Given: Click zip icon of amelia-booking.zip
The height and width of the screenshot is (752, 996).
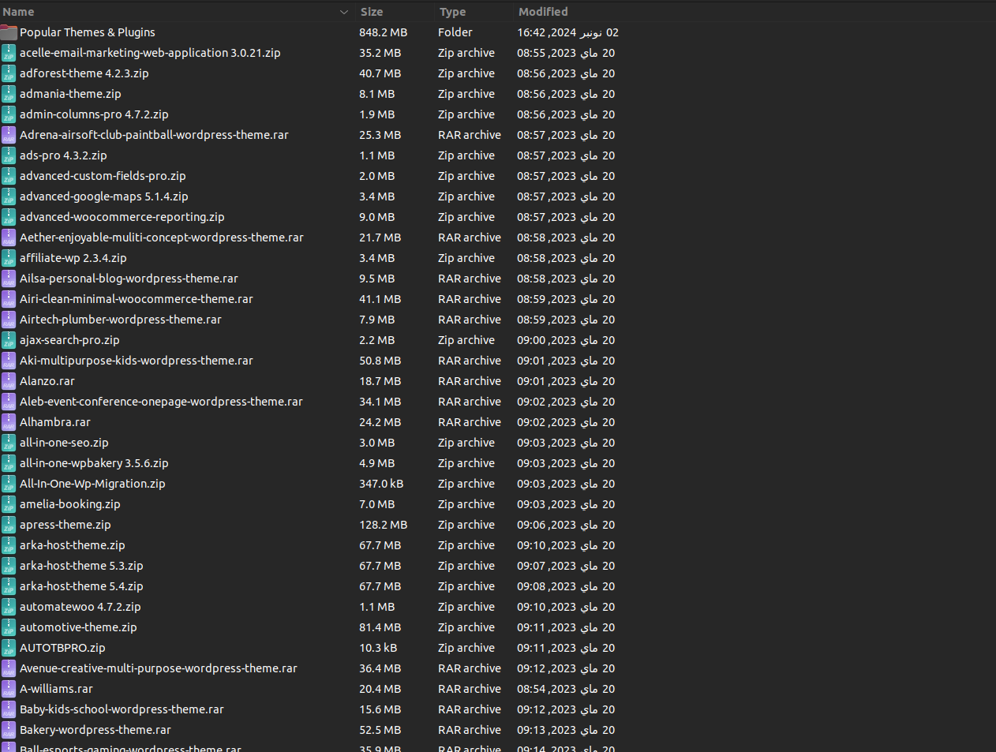Looking at the screenshot, I should click(9, 504).
